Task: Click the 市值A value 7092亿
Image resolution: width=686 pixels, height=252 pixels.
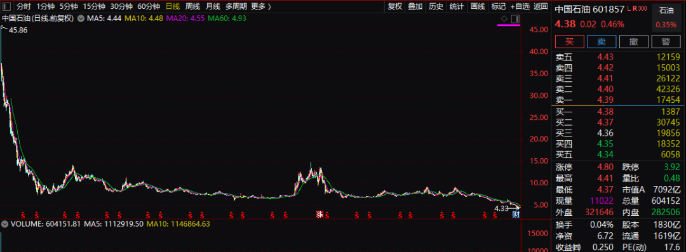Action: pos(667,190)
